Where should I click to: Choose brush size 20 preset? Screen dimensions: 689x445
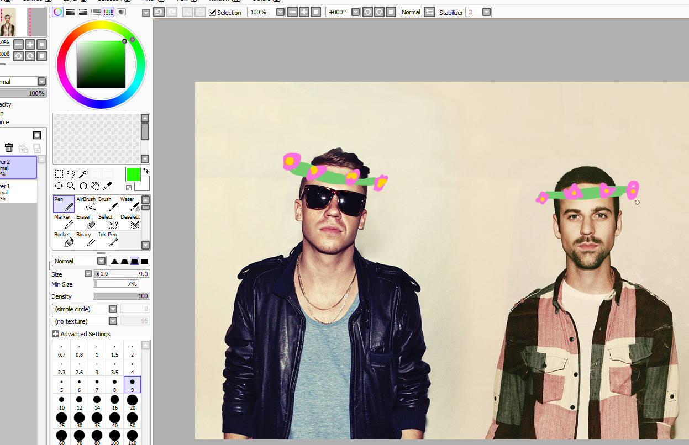132,402
